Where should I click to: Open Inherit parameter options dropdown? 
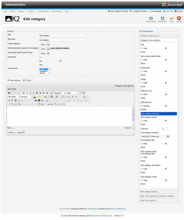44,49
